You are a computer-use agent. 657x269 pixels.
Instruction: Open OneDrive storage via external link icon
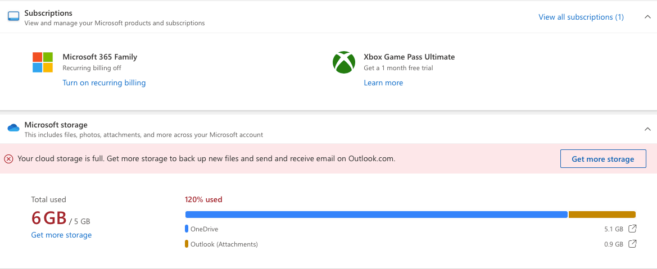coord(632,229)
